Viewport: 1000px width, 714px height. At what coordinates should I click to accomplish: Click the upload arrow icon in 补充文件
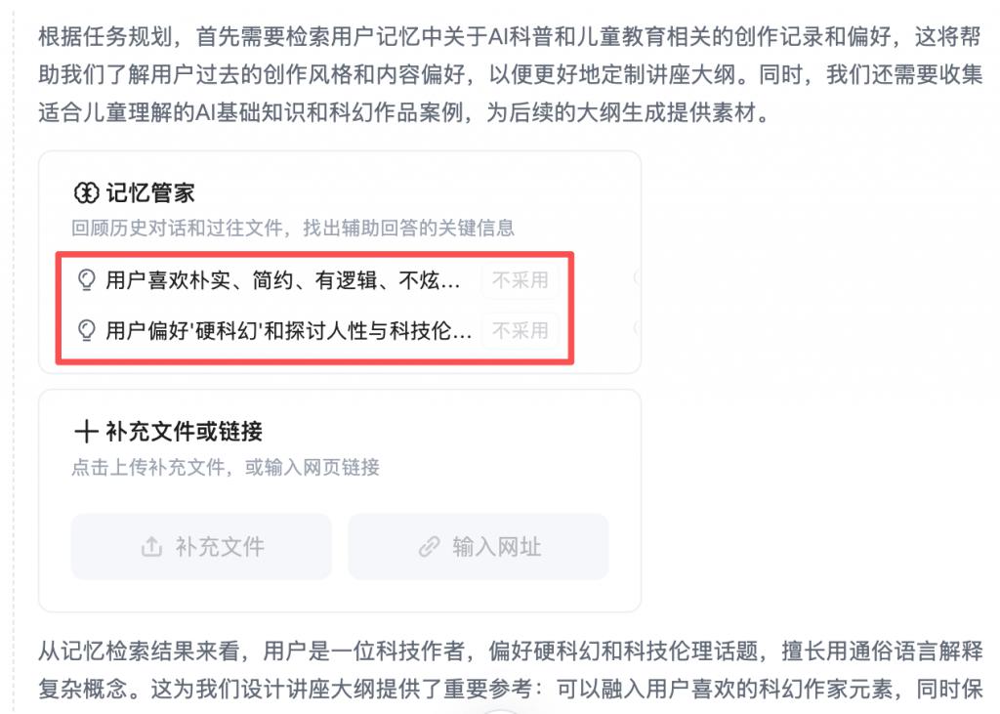pyautogui.click(x=151, y=547)
